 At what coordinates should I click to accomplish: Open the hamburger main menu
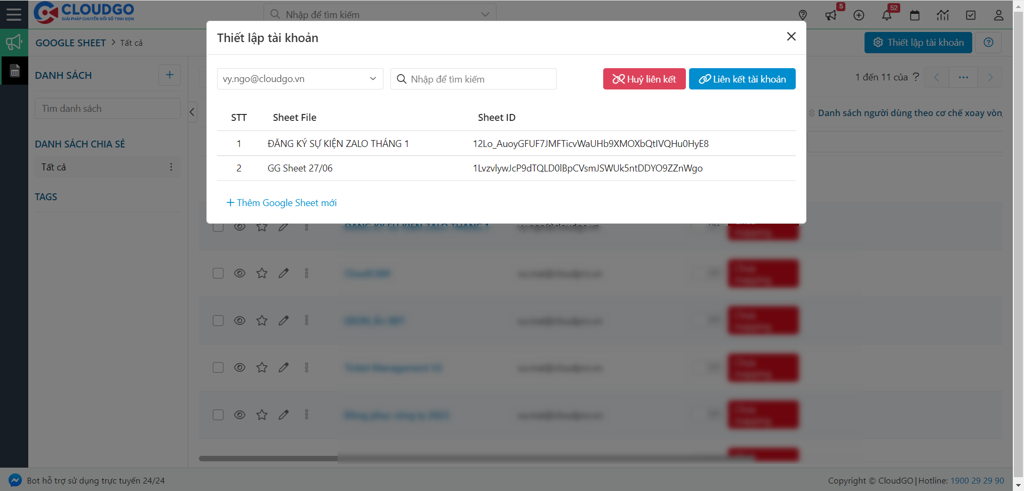[x=14, y=14]
